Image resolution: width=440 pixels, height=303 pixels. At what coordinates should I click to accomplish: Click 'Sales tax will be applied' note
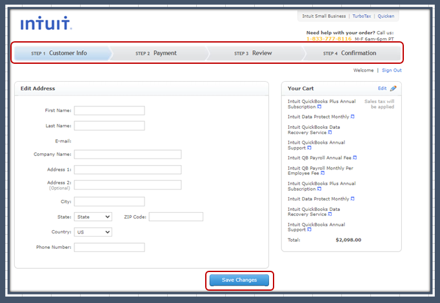click(x=379, y=104)
